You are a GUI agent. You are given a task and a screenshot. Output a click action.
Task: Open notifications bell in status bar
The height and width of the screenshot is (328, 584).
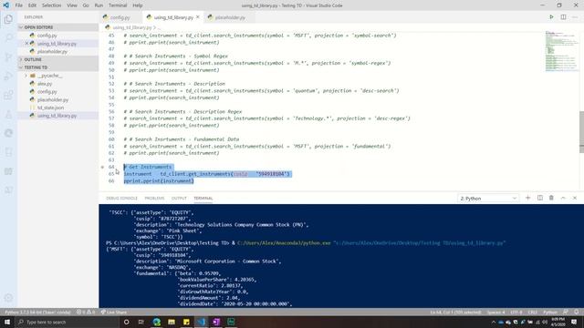click(576, 312)
